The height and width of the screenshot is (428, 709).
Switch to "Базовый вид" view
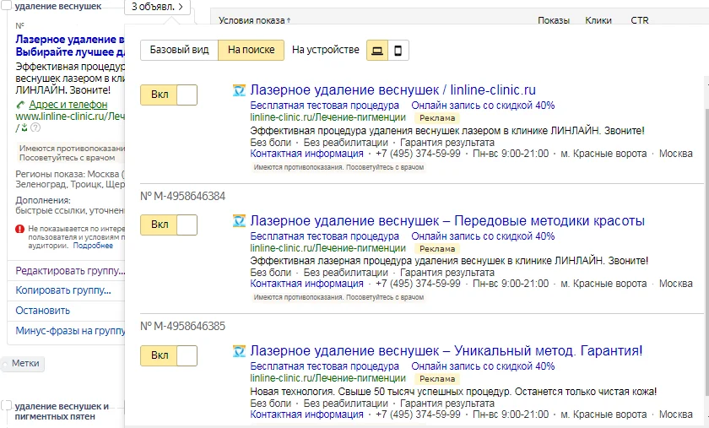click(179, 51)
